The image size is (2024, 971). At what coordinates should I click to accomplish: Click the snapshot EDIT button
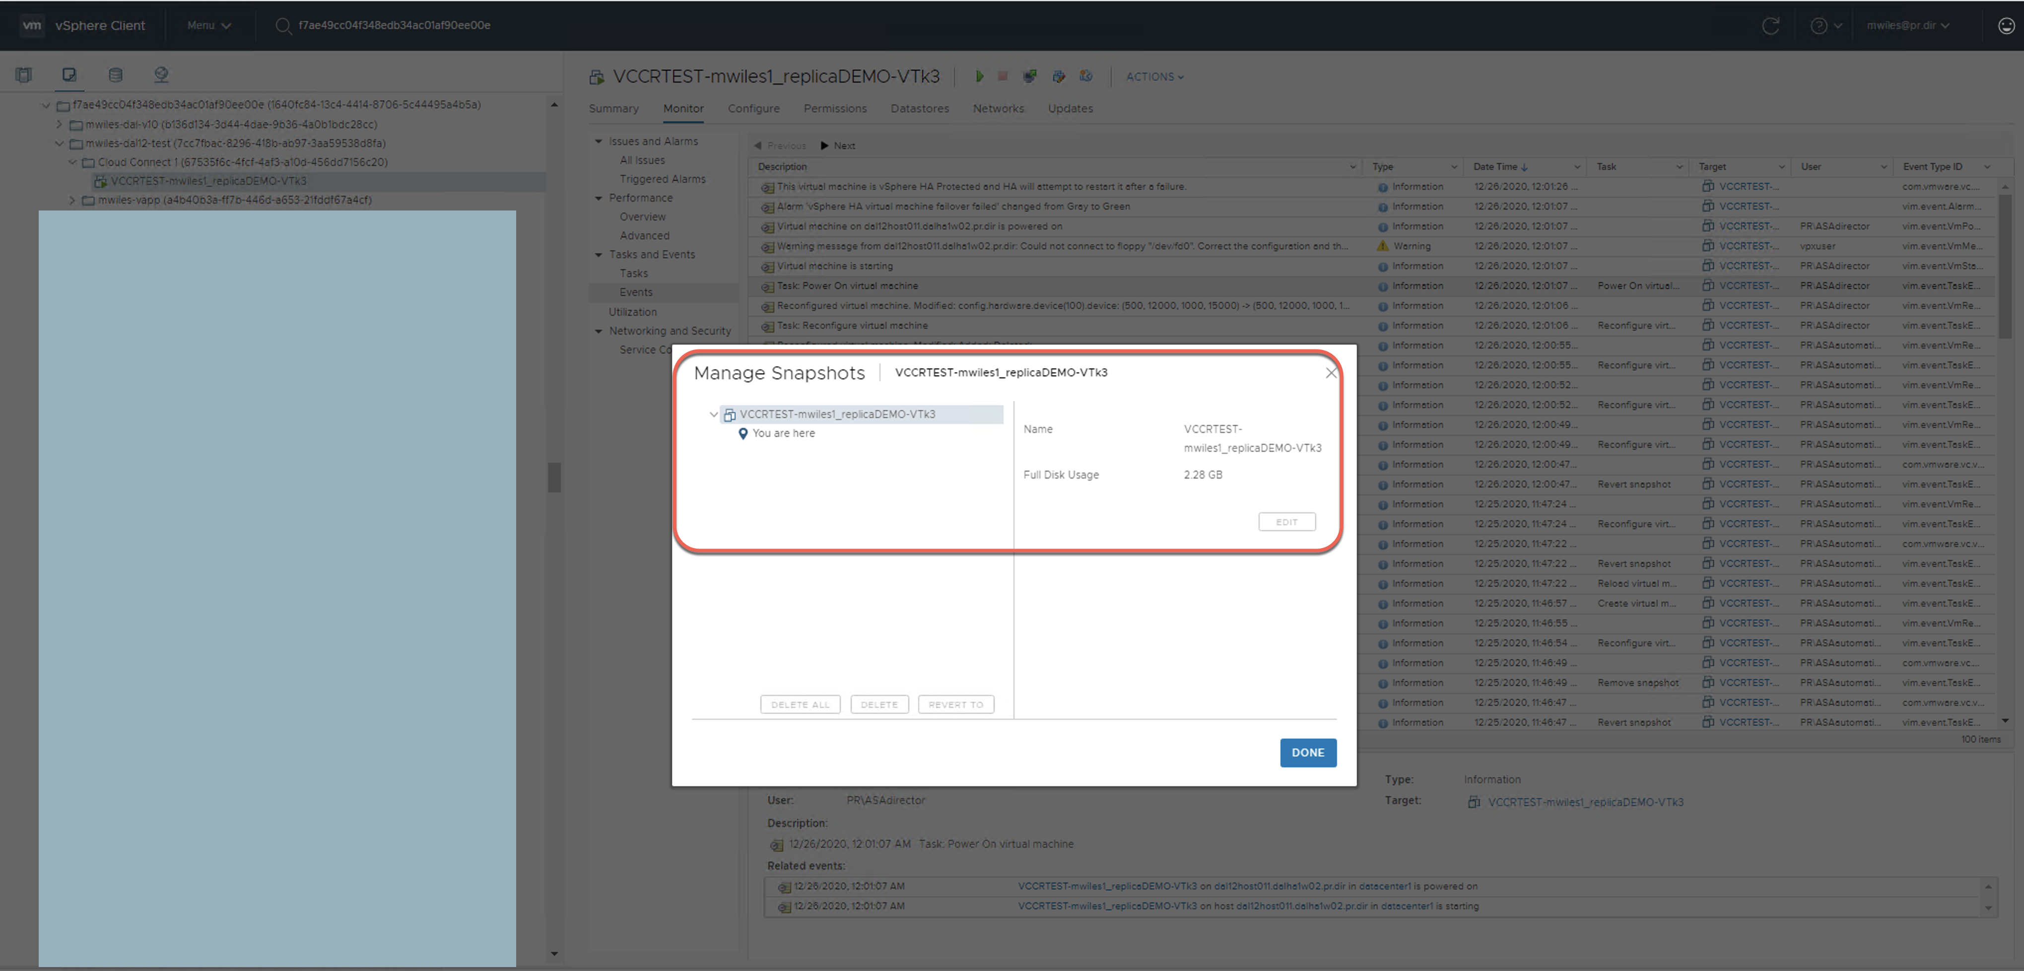[1286, 522]
